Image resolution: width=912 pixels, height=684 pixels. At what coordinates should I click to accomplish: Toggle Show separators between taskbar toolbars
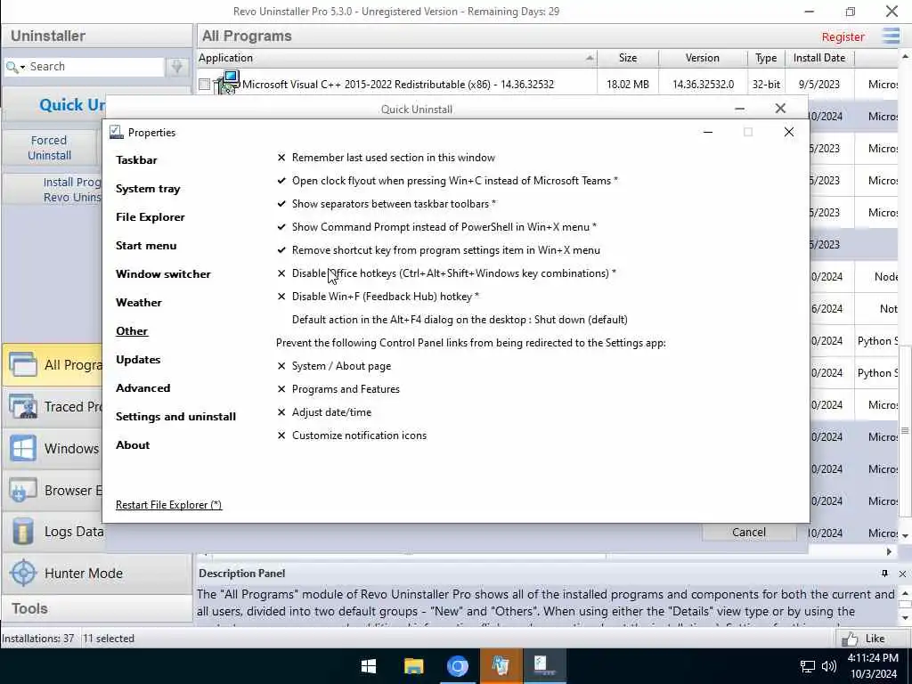(387, 204)
